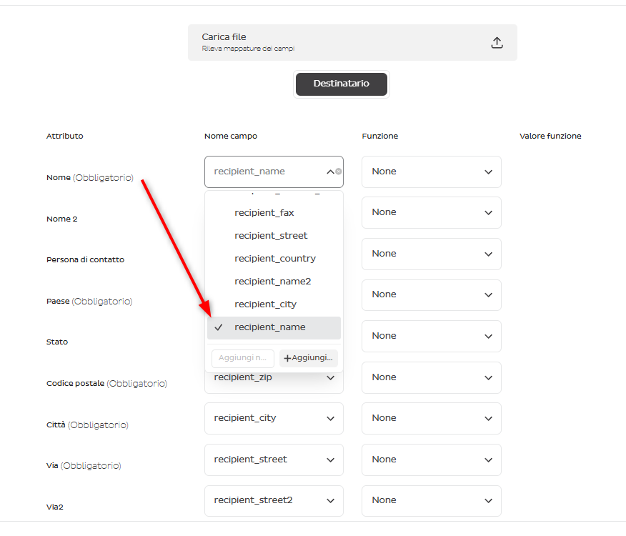626x536 pixels.
Task: Open the recipient_zip field dropdown
Action: [x=274, y=382]
